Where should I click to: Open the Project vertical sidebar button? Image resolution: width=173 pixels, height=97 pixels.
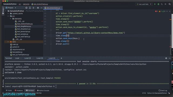(x=3, y=11)
